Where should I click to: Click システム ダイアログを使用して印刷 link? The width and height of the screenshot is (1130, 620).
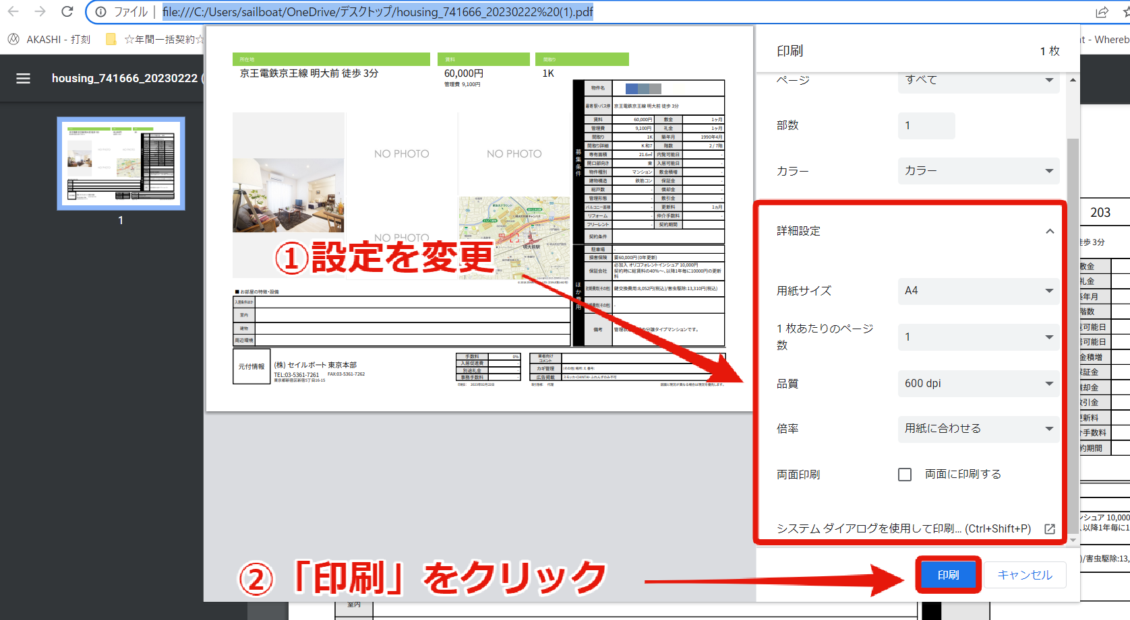[903, 529]
